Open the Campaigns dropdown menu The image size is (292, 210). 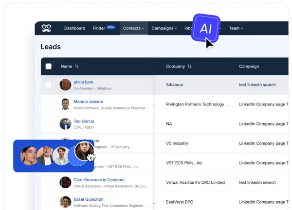click(163, 28)
